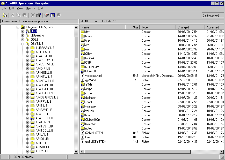Expand the #LIBRARY.LIB library
Screen dimensions: 225x160
tap(27, 48)
